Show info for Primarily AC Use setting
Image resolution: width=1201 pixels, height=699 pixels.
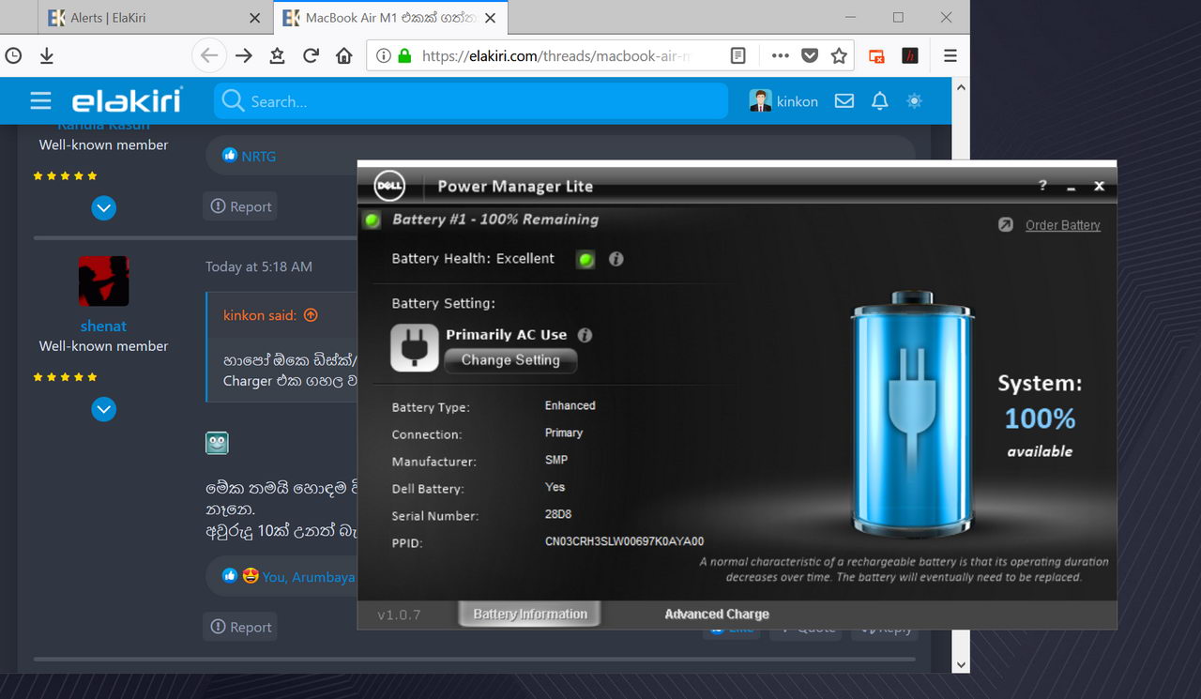585,335
